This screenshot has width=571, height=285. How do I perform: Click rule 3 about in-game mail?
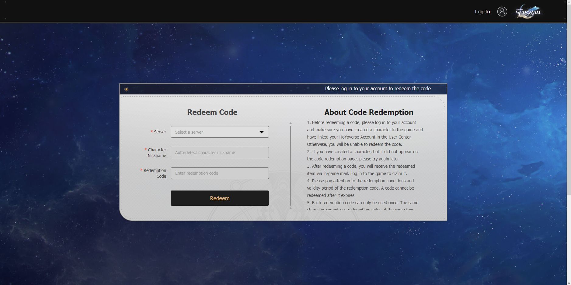[x=361, y=170]
